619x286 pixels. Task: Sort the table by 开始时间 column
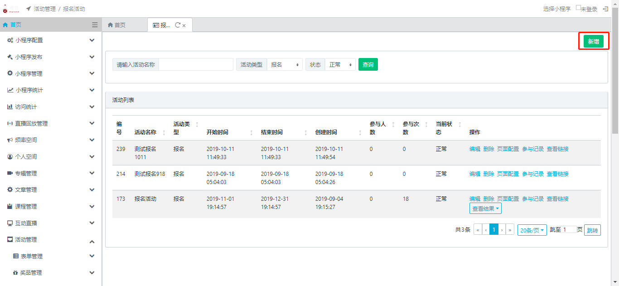pyautogui.click(x=251, y=132)
